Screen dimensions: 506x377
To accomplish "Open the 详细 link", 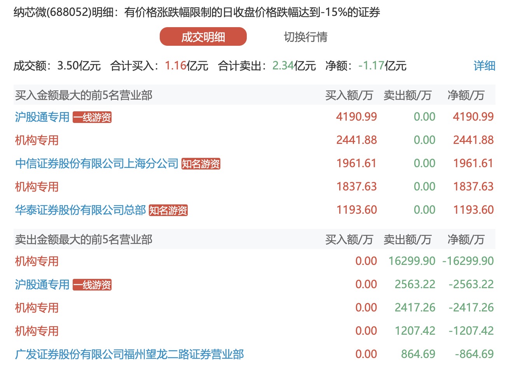I will pyautogui.click(x=484, y=66).
